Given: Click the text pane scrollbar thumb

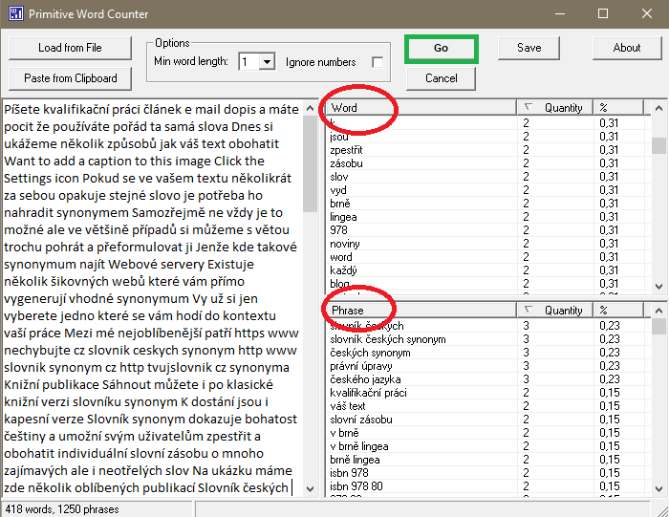Looking at the screenshot, I should (x=311, y=164).
